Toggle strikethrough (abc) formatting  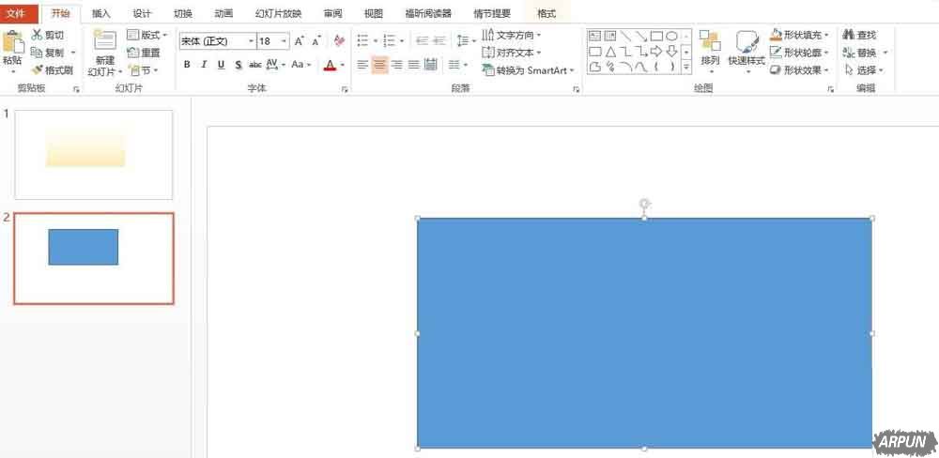[255, 65]
